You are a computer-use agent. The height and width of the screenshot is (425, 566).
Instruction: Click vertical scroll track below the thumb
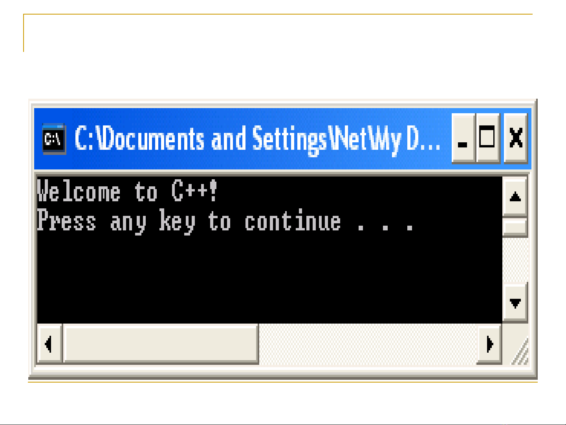(515, 259)
